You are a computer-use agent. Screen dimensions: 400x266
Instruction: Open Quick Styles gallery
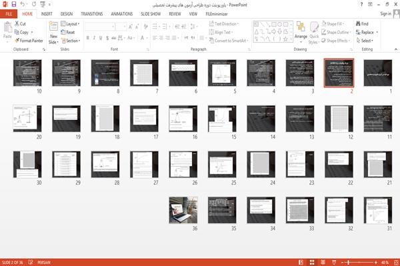pos(314,33)
